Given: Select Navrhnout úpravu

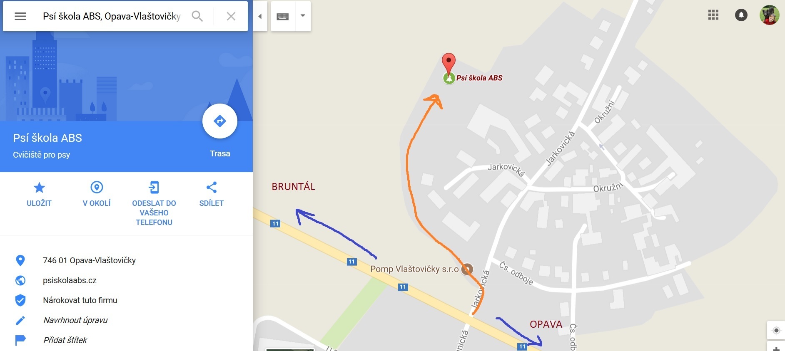Looking at the screenshot, I should click(x=75, y=320).
